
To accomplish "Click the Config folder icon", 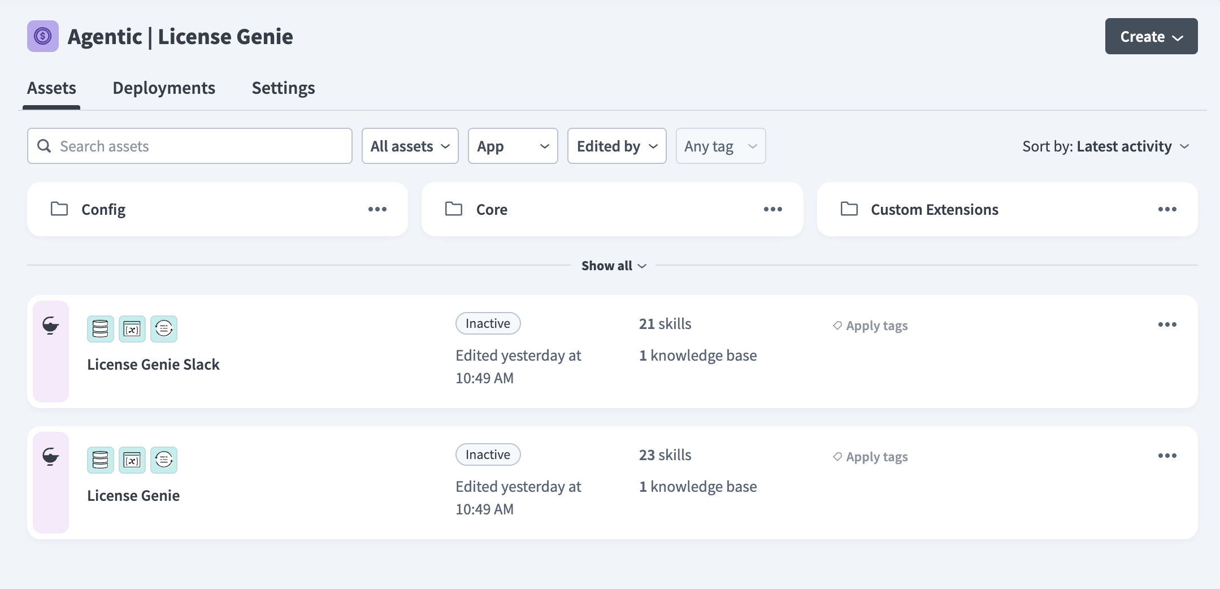I will [59, 209].
